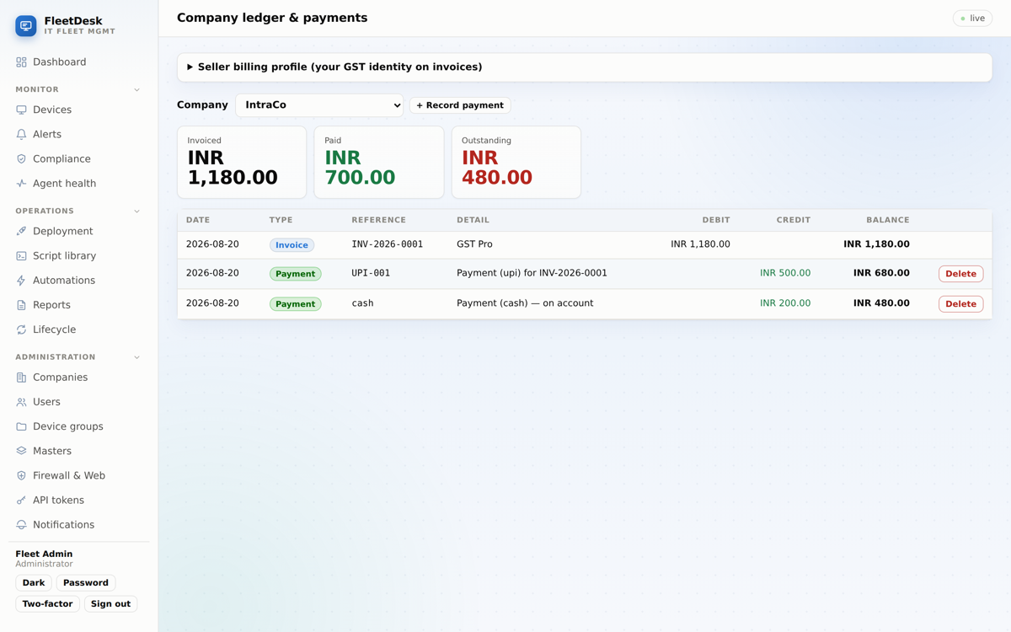
Task: Open Reports in the sidebar
Action: coord(79,305)
